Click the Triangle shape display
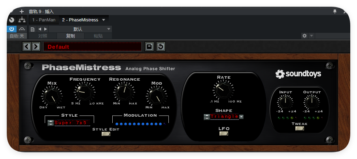 tap(225, 117)
